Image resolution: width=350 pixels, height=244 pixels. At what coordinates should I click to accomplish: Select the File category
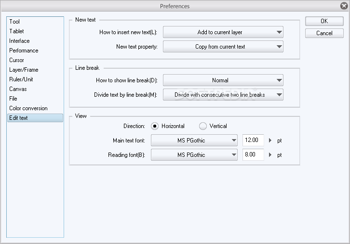click(x=35, y=99)
